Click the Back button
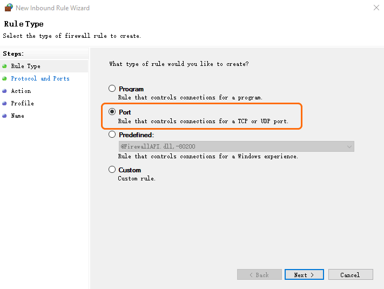The image size is (384, 289). pos(259,275)
